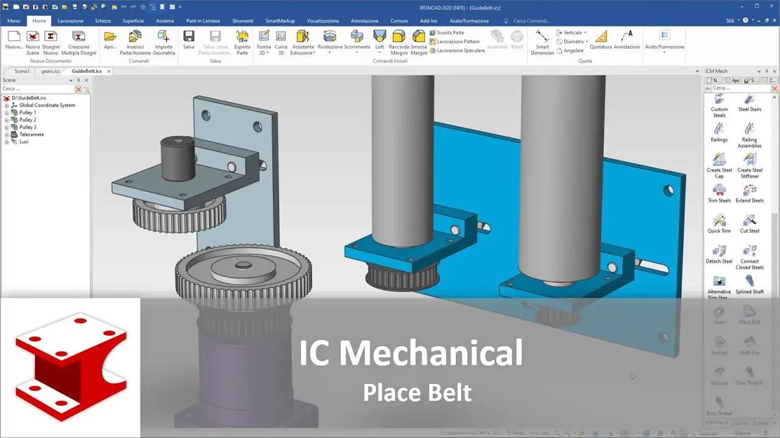Switch to gears.ics document tab
The height and width of the screenshot is (438, 780).
click(x=51, y=71)
